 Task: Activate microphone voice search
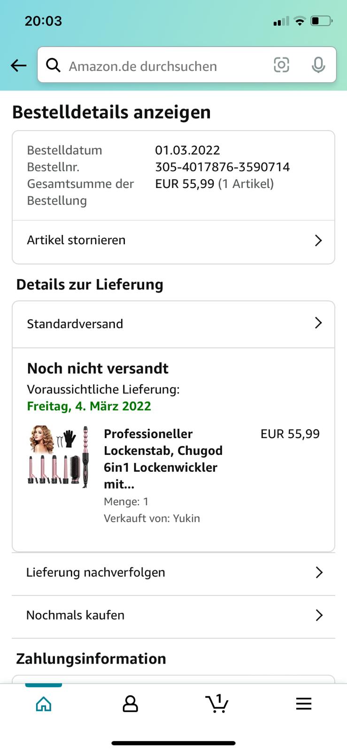[318, 65]
